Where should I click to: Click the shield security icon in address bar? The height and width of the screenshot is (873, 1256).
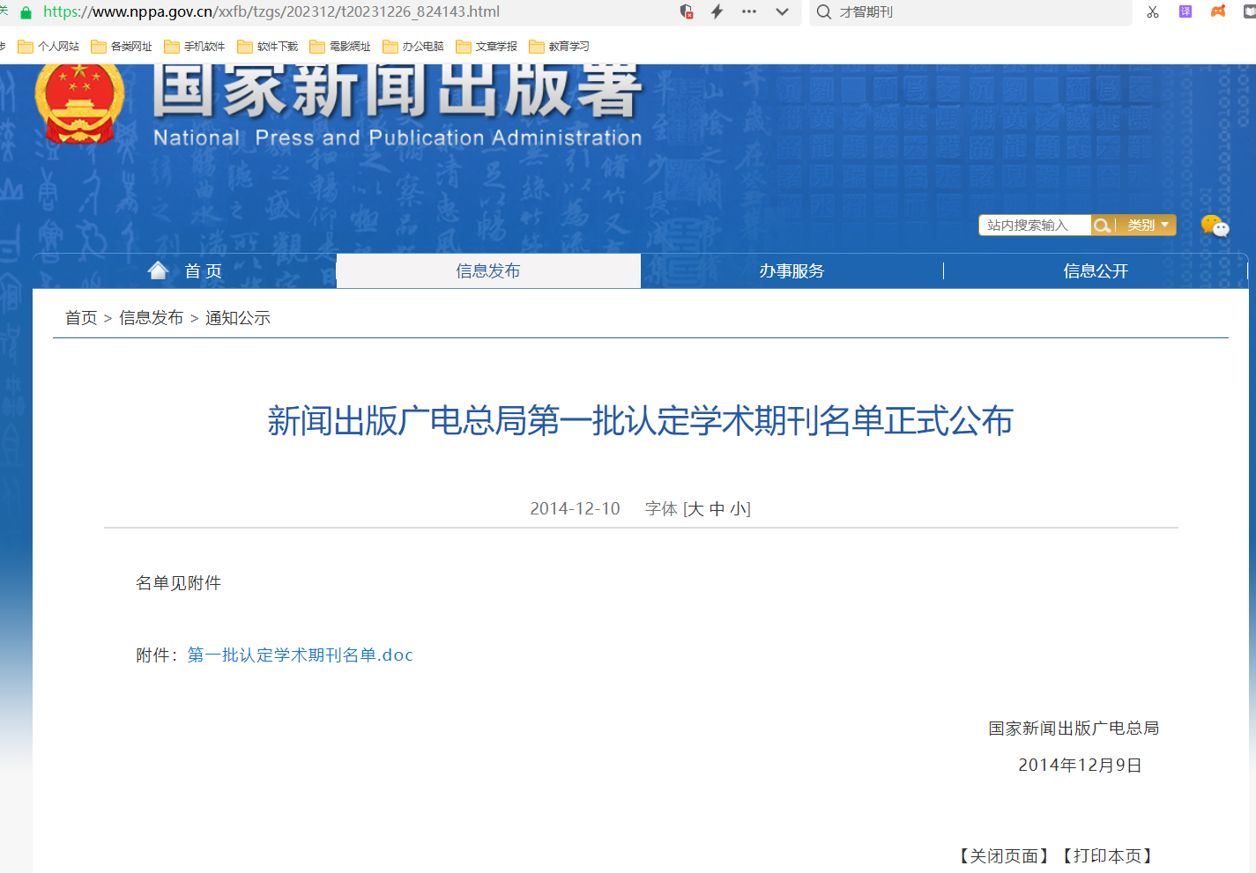[687, 11]
